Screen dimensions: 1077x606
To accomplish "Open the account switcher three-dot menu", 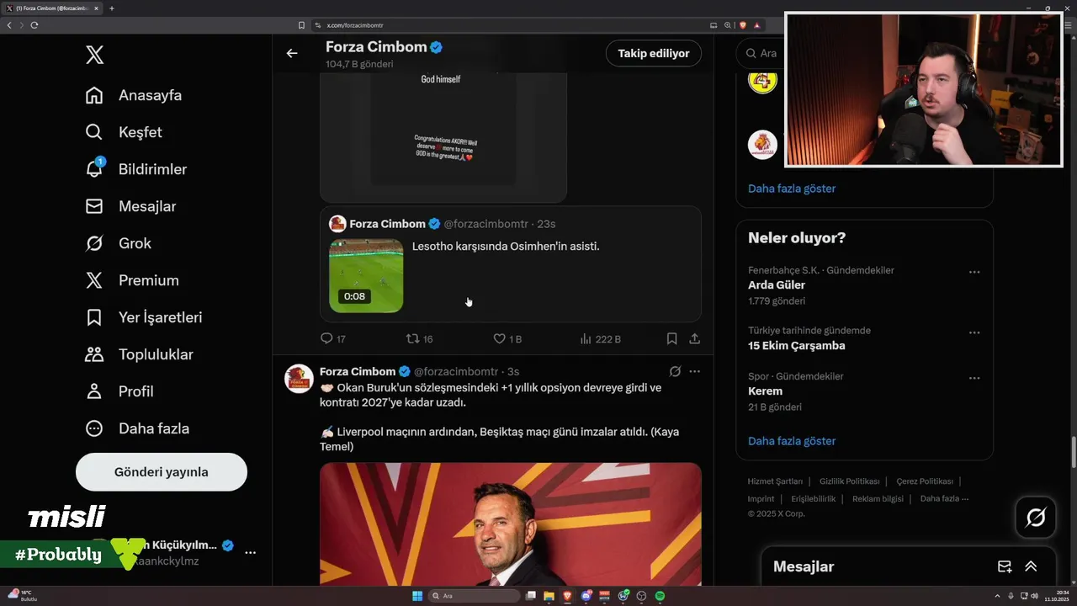I will (250, 552).
